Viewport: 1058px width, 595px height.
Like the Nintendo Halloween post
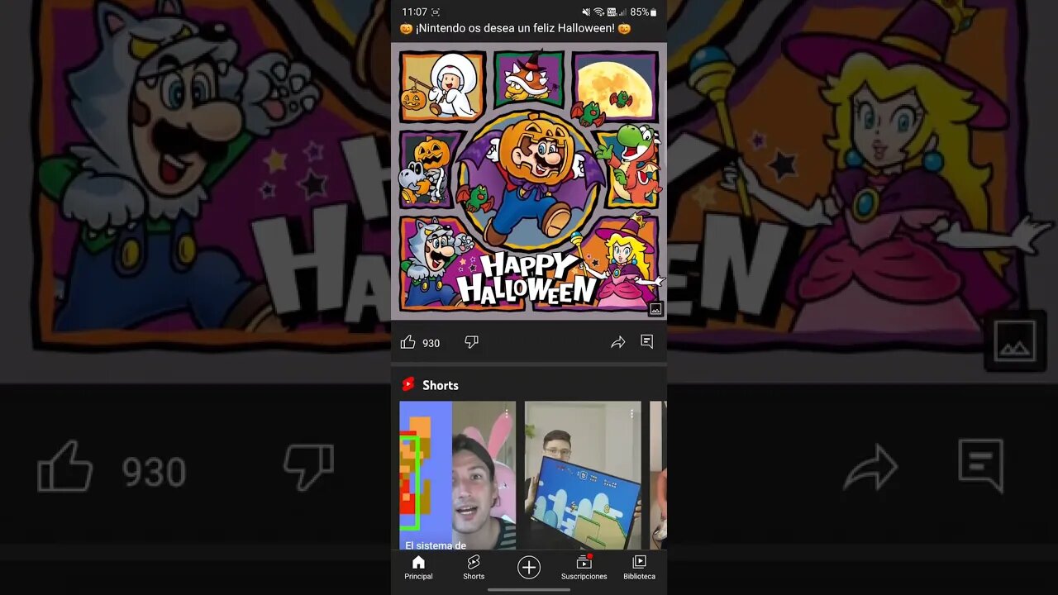407,342
